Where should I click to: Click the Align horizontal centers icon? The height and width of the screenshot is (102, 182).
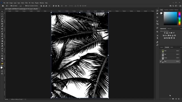point(44,6)
